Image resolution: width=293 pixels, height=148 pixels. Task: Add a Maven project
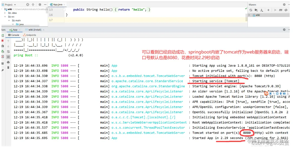pos(268,10)
